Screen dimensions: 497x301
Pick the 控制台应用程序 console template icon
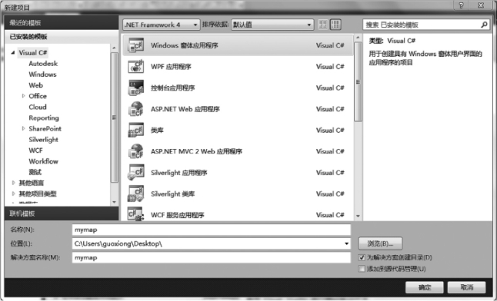tap(135, 88)
